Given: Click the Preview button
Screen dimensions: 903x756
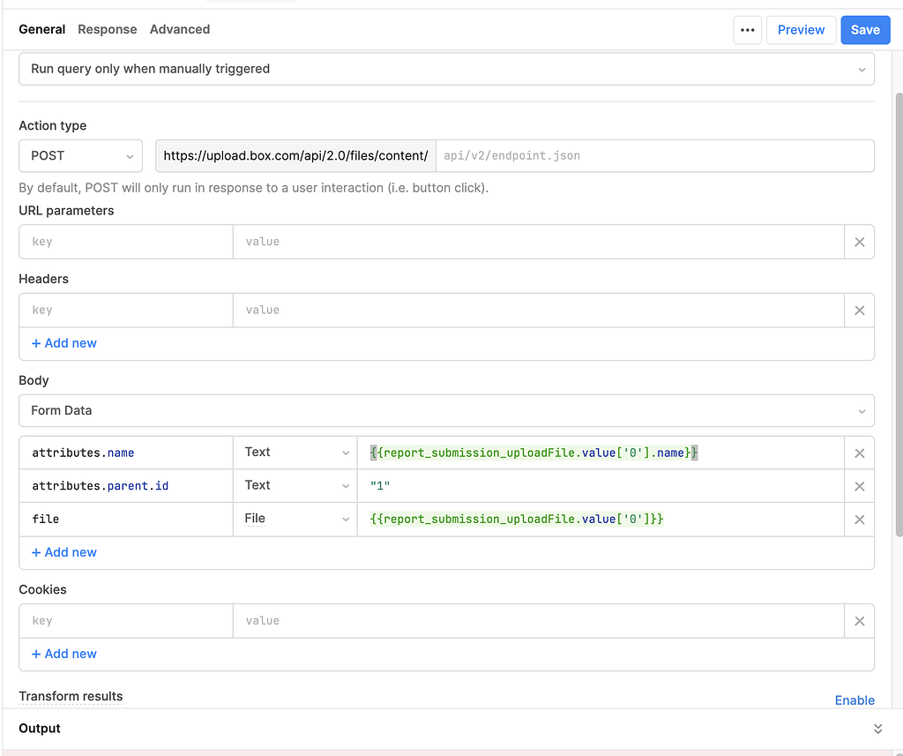Looking at the screenshot, I should [801, 29].
